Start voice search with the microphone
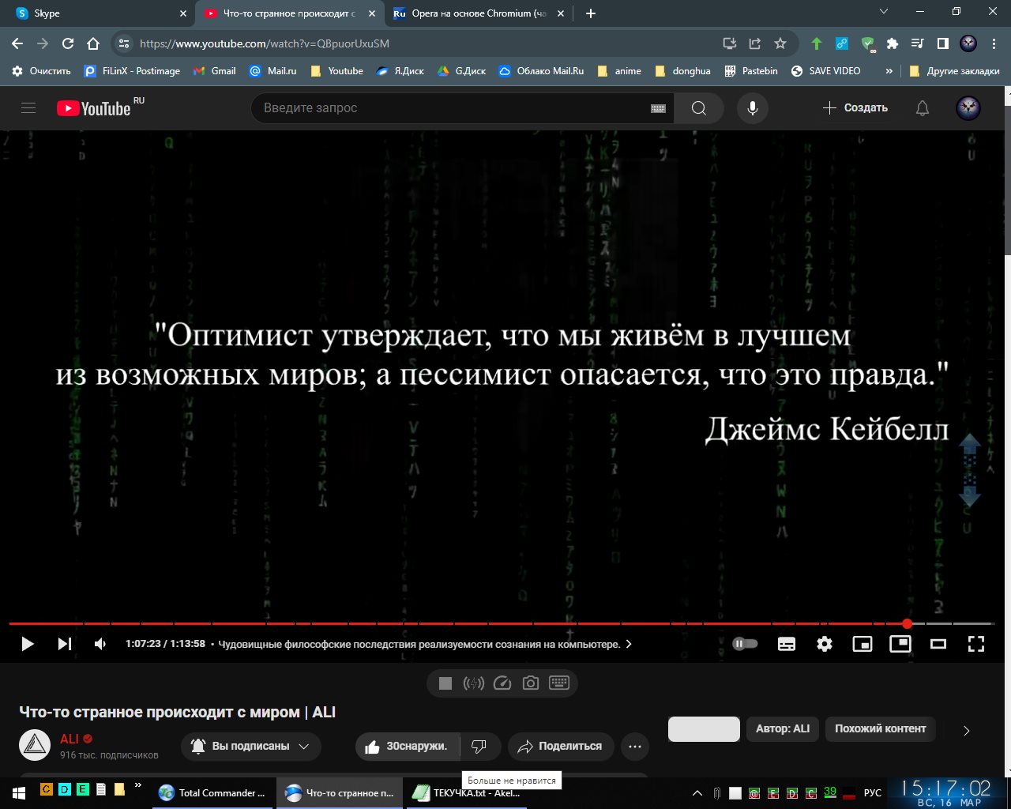The height and width of the screenshot is (809, 1011). point(753,108)
